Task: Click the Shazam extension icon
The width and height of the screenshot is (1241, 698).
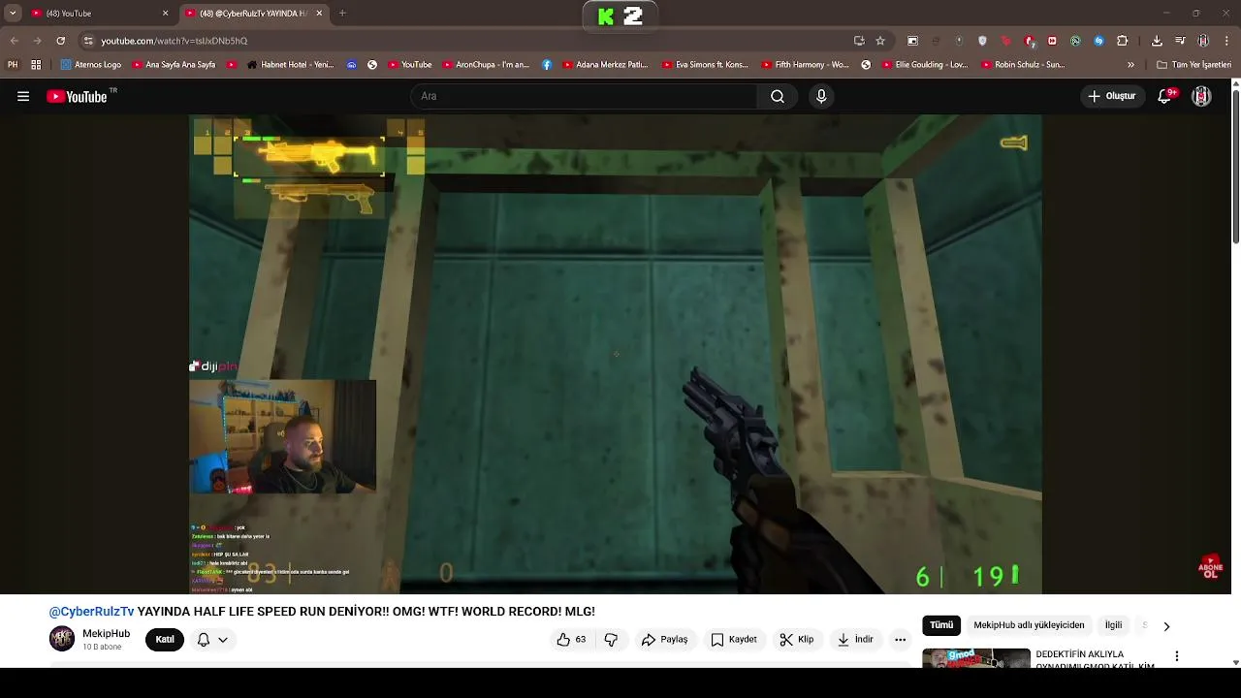Action: coord(1098,41)
